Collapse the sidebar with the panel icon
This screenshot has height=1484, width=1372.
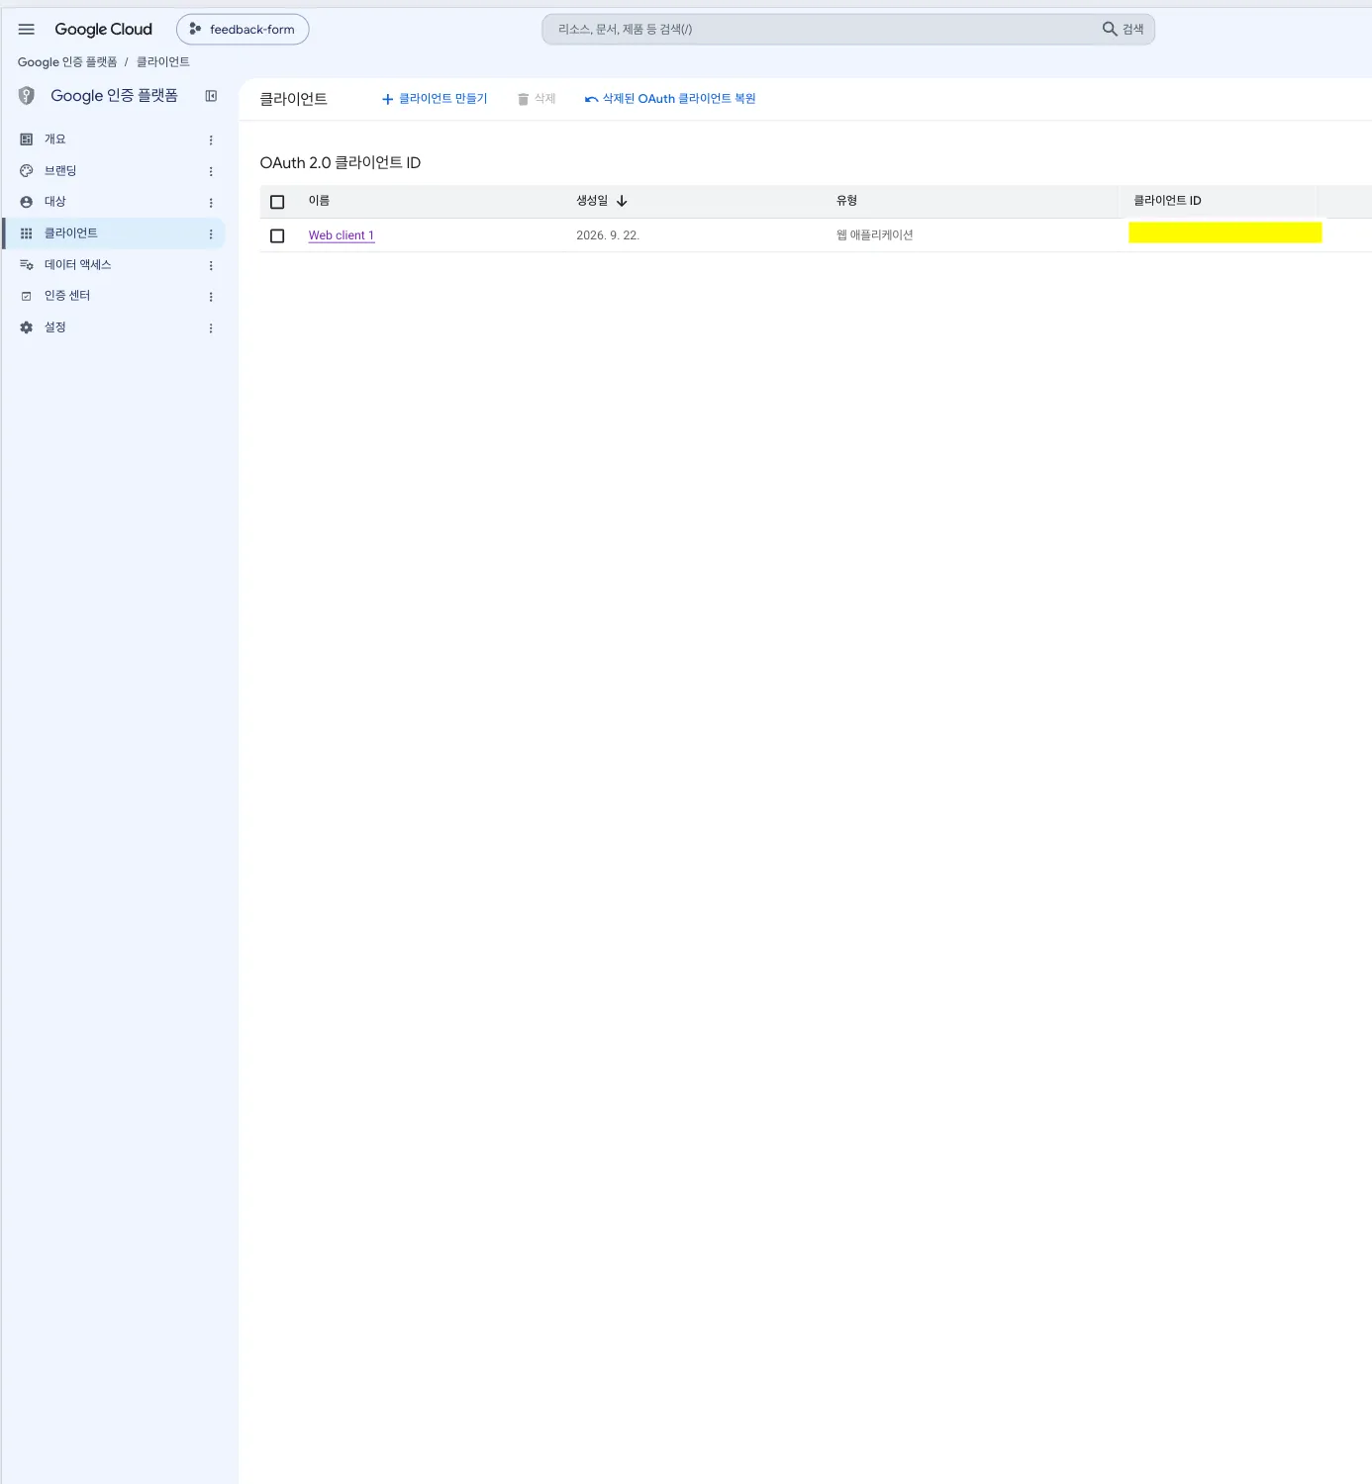[211, 96]
